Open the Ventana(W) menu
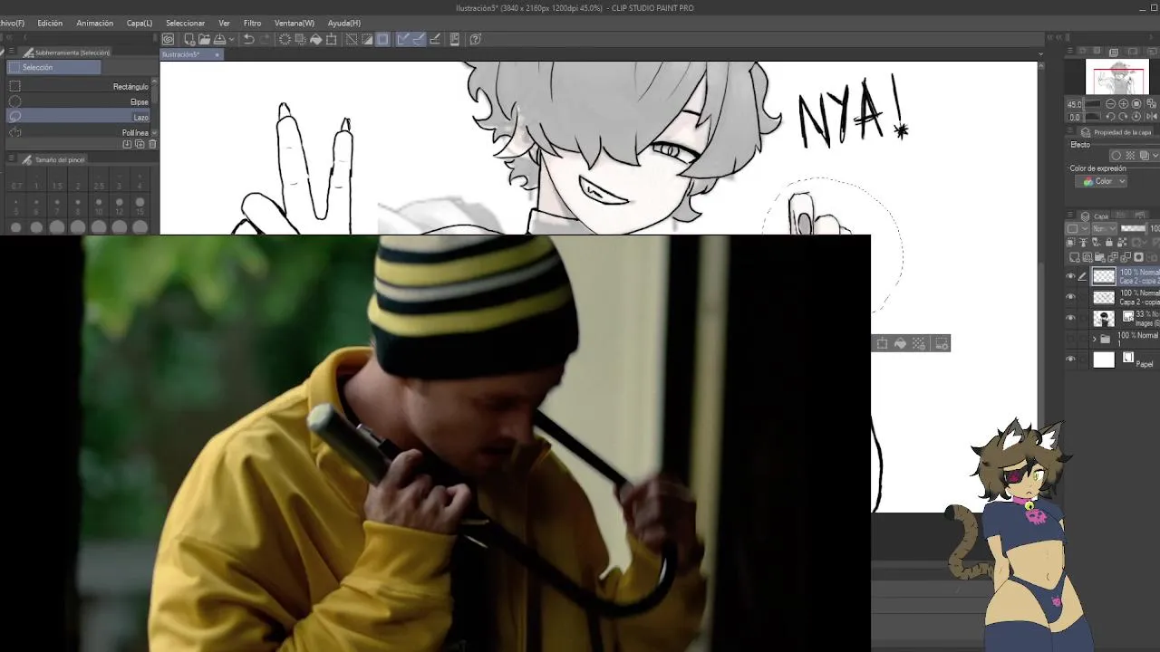Viewport: 1160px width, 652px height. click(x=295, y=23)
